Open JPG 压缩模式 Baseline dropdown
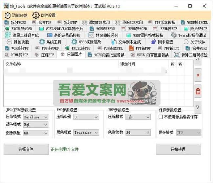The height and width of the screenshot is (183, 213). click(36, 117)
